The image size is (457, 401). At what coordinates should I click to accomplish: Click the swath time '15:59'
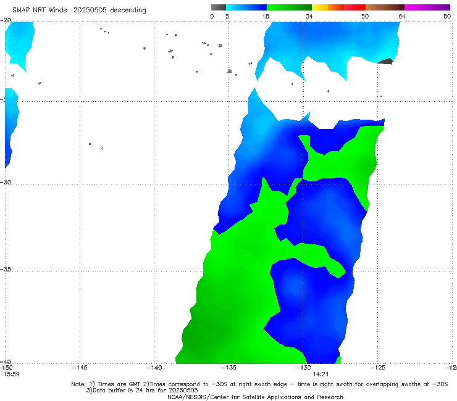click(x=11, y=374)
